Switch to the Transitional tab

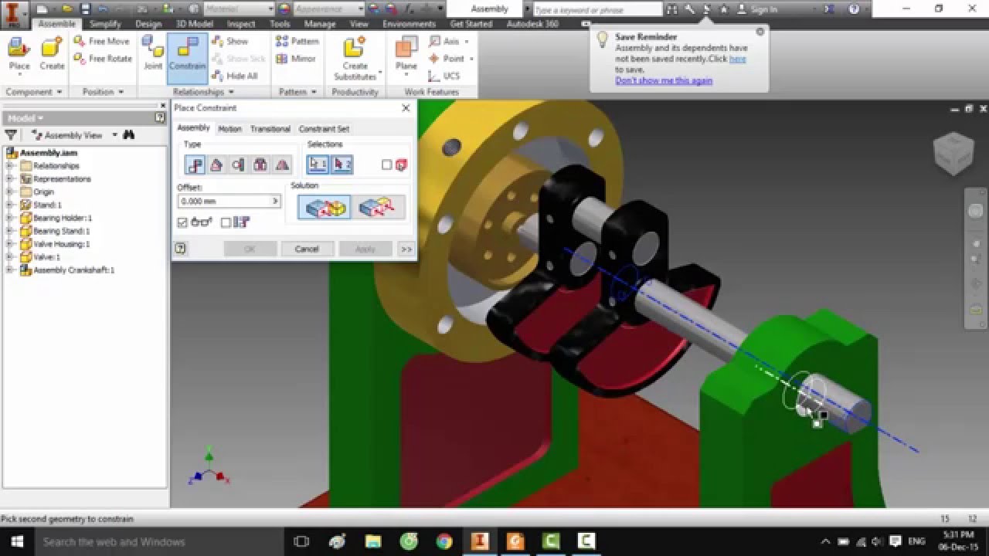click(270, 129)
